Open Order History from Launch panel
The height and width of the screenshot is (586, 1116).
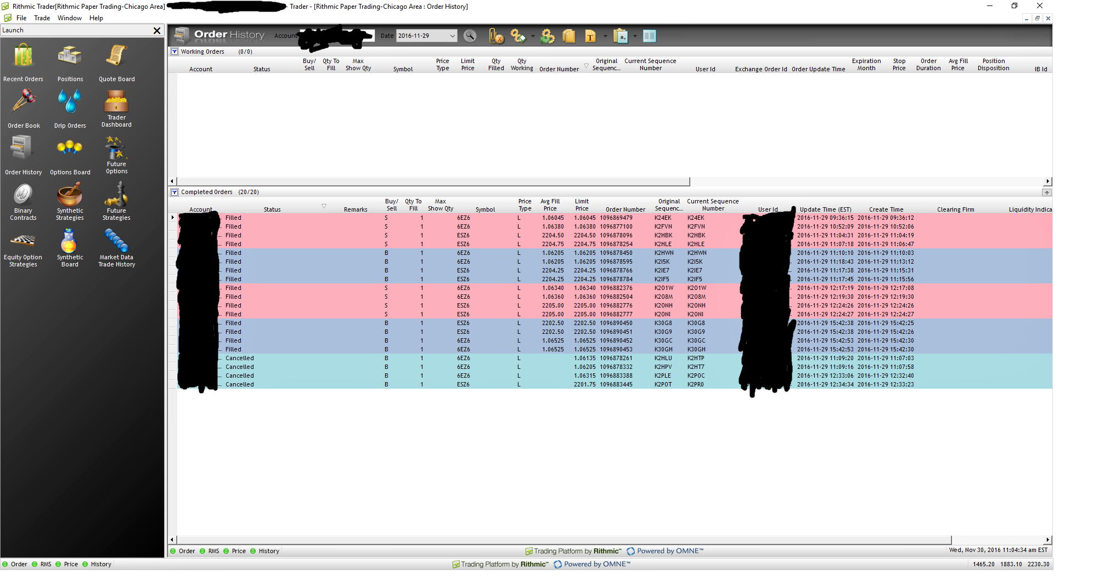23,156
